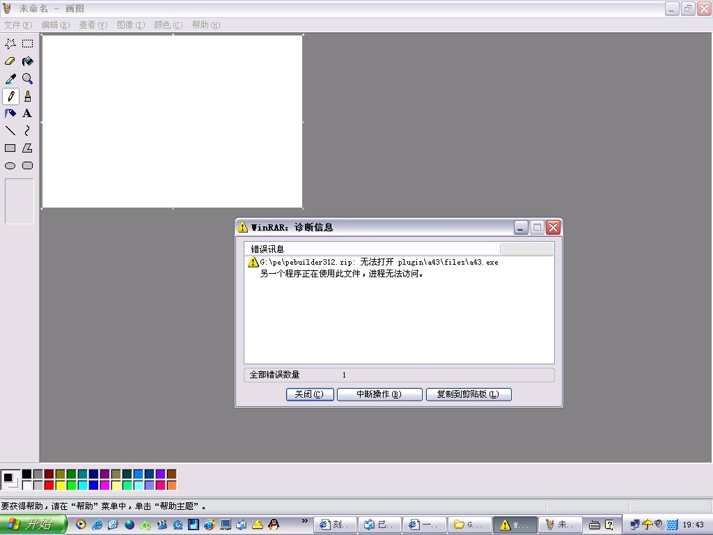Pick the Curve tool
This screenshot has width=713, height=535.
28,130
